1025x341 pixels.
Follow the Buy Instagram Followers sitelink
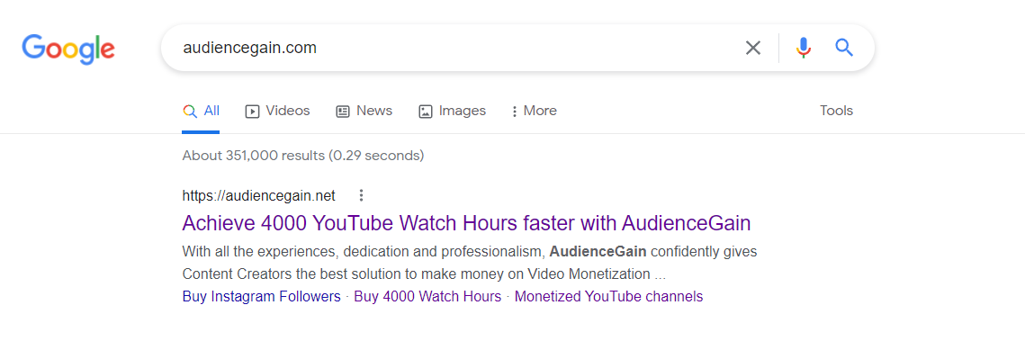pos(262,297)
